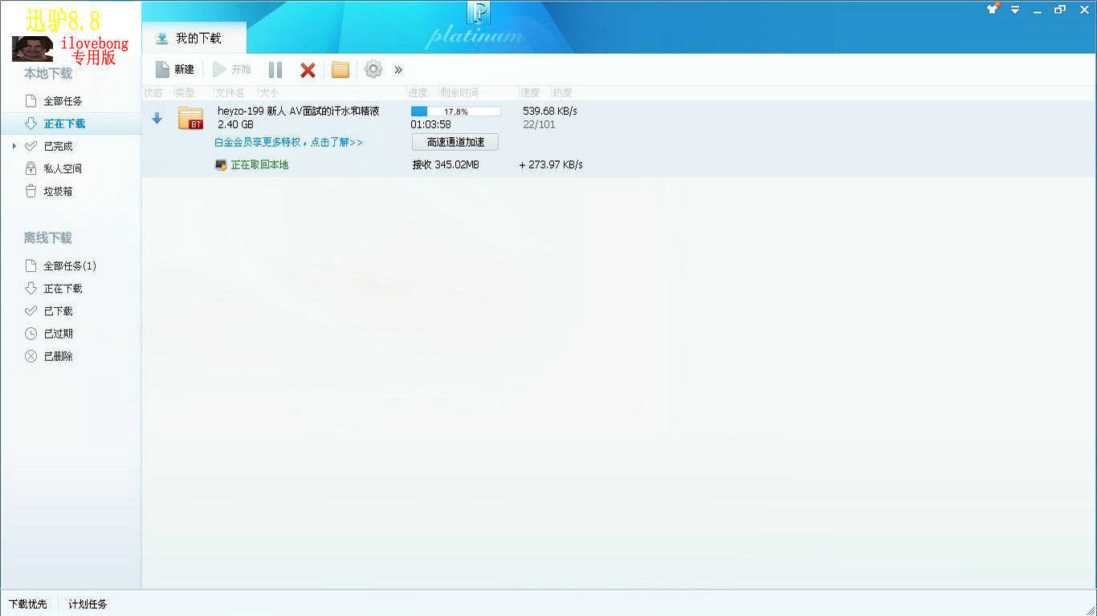Select 全部任务(1) under 离线下载
The width and height of the screenshot is (1097, 616).
[70, 265]
